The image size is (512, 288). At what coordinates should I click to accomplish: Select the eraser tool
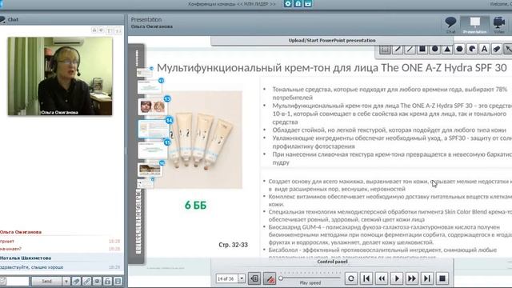coord(497,50)
